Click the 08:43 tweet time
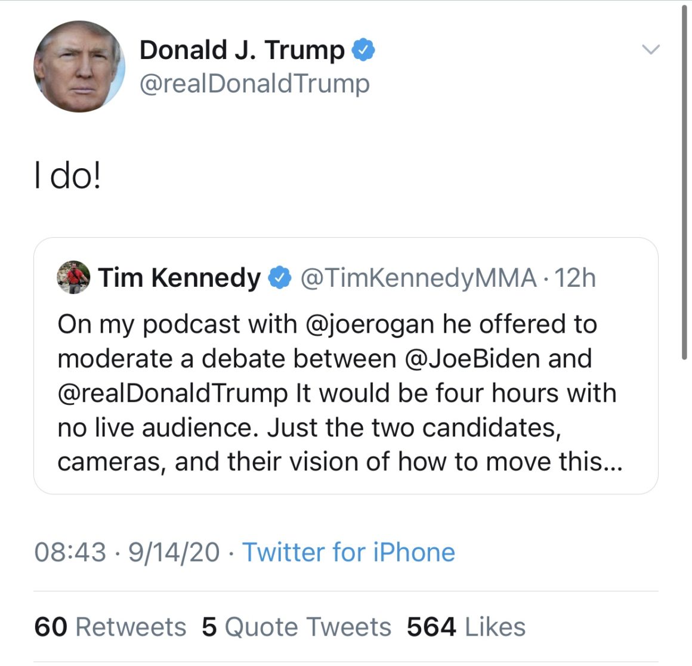 [70, 552]
